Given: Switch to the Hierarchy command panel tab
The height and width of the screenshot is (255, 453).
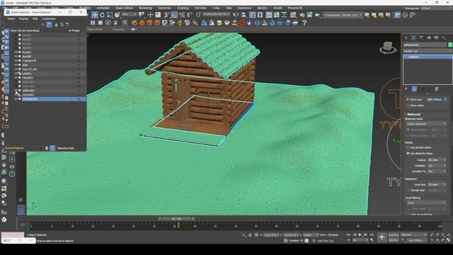Looking at the screenshot, I should point(421,38).
